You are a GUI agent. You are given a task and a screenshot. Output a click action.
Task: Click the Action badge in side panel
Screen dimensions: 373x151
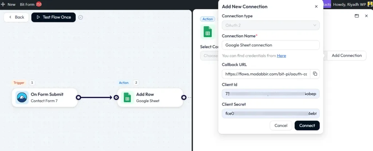[208, 19]
